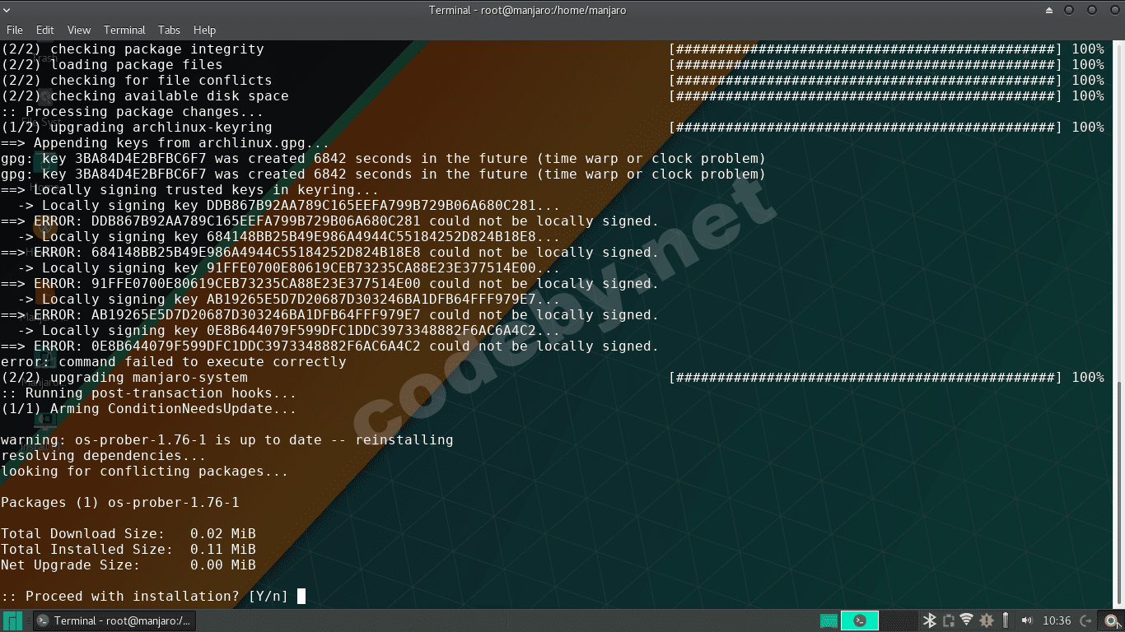Click the "Total Installed Size: 0.11 MiB" line
The height and width of the screenshot is (632, 1125).
[x=128, y=549]
